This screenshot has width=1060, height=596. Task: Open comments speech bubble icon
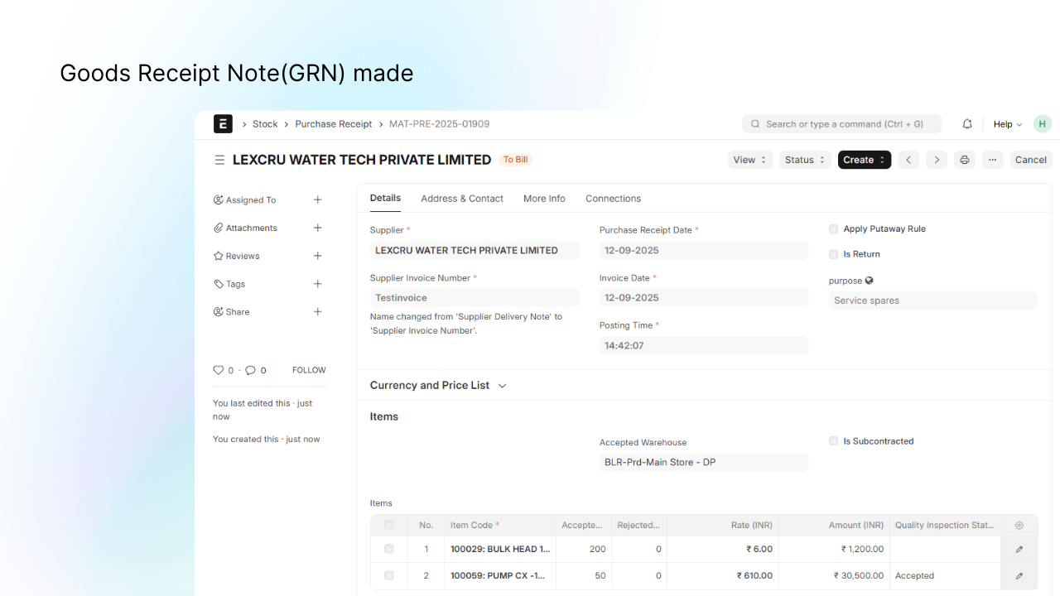pyautogui.click(x=250, y=370)
